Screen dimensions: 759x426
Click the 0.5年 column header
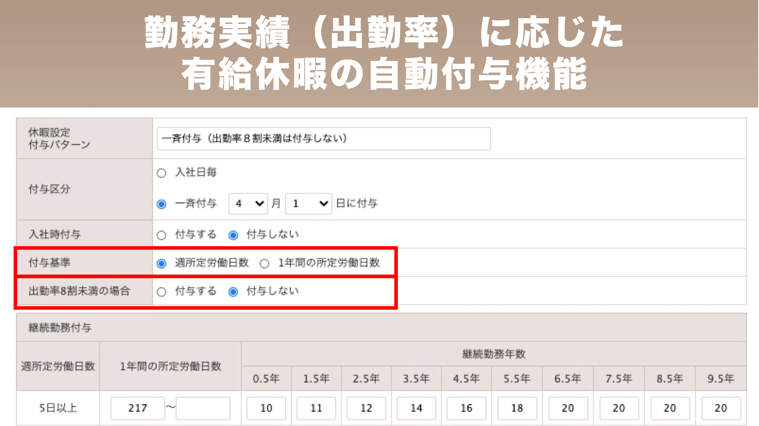[266, 378]
